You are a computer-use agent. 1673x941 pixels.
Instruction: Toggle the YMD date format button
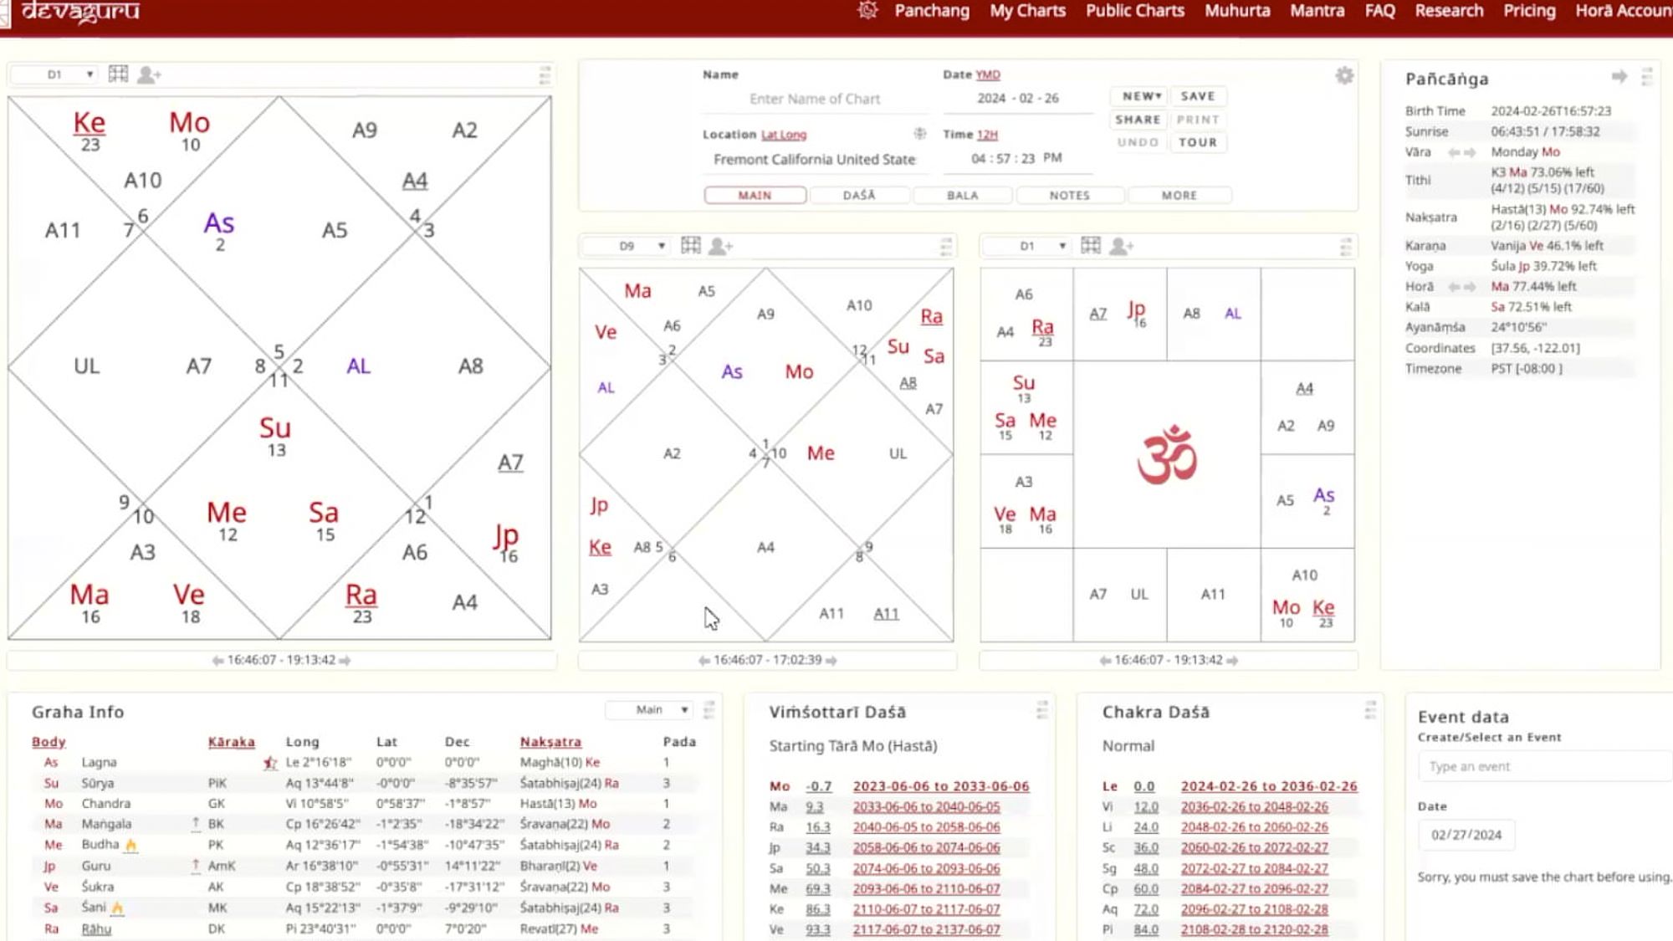(988, 74)
